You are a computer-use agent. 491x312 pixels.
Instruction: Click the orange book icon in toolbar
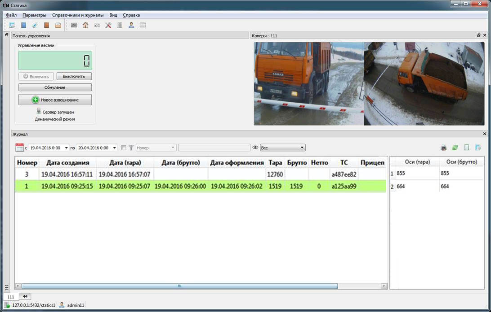tap(46, 25)
